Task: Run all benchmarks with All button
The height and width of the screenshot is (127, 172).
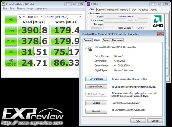Action: click(x=11, y=19)
